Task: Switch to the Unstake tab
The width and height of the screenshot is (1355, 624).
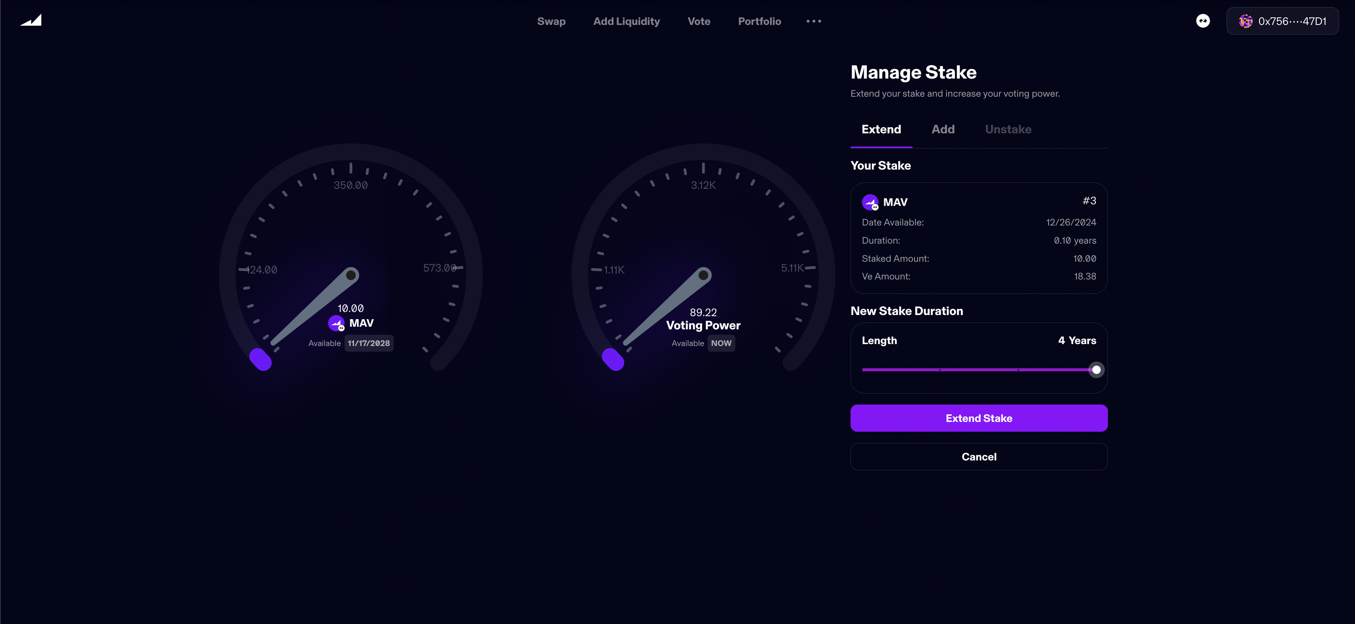Action: (1008, 129)
